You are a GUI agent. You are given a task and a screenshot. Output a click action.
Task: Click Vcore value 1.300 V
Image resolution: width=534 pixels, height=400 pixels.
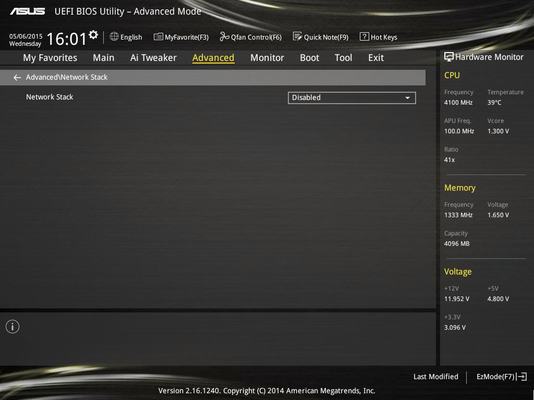point(498,131)
